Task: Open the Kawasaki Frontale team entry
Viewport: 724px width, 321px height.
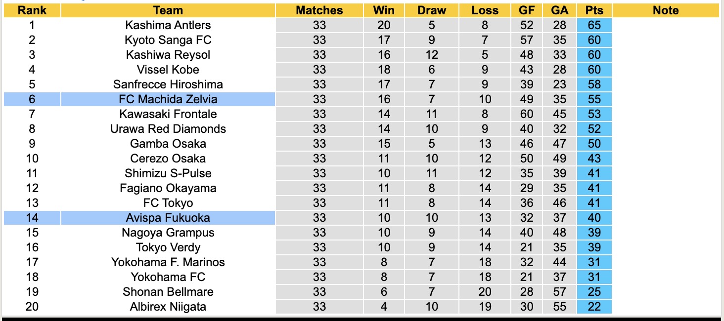Action: (168, 114)
